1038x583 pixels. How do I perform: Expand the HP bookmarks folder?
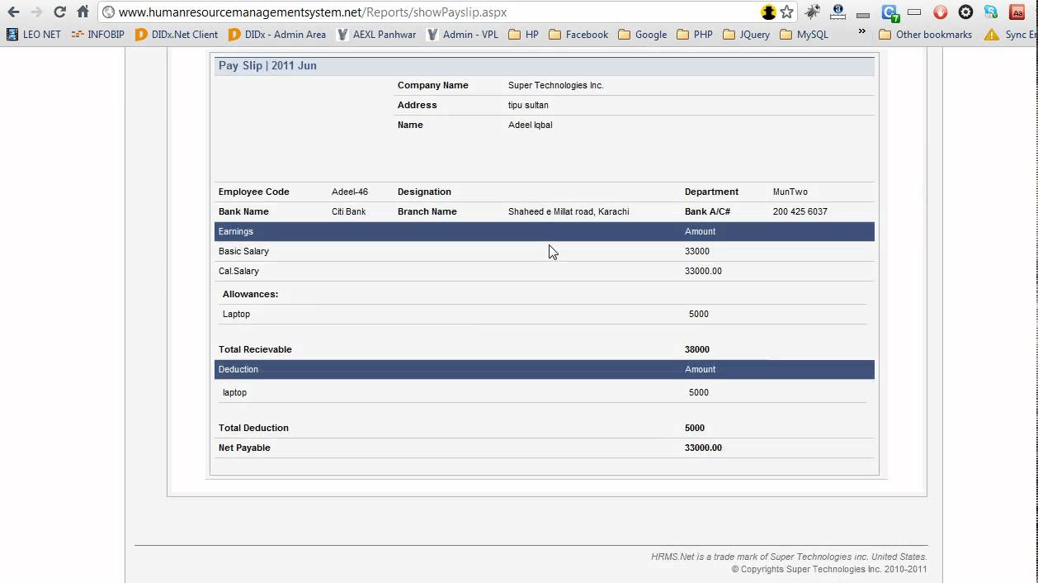tap(524, 35)
